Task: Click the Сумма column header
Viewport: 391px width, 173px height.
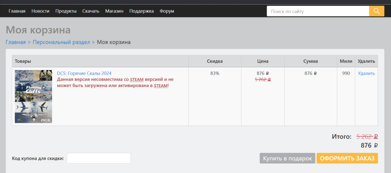Action: (310, 61)
